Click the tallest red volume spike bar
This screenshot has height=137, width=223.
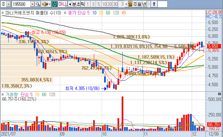122,113
